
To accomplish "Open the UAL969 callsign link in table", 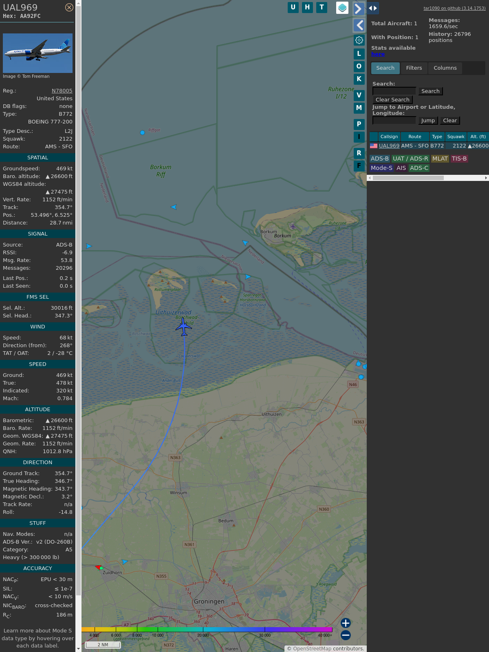I will point(389,146).
